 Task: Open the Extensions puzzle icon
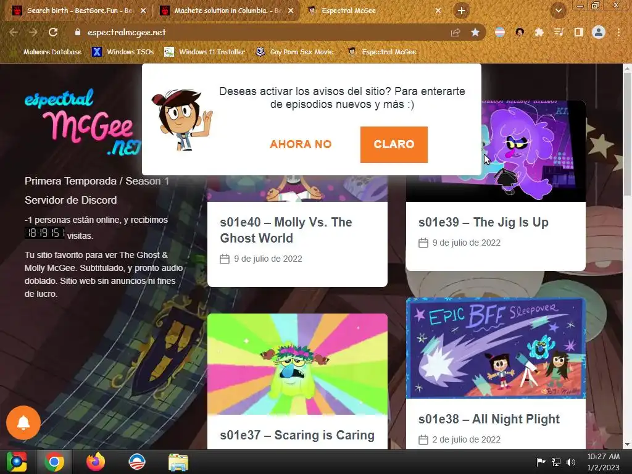point(539,32)
